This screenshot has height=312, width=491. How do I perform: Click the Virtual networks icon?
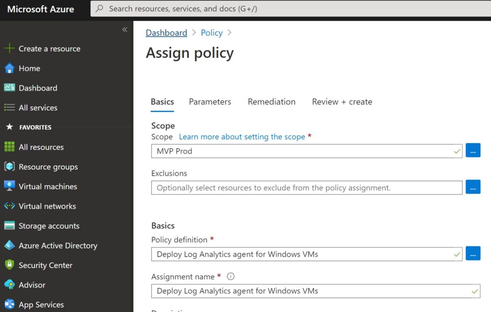10,206
